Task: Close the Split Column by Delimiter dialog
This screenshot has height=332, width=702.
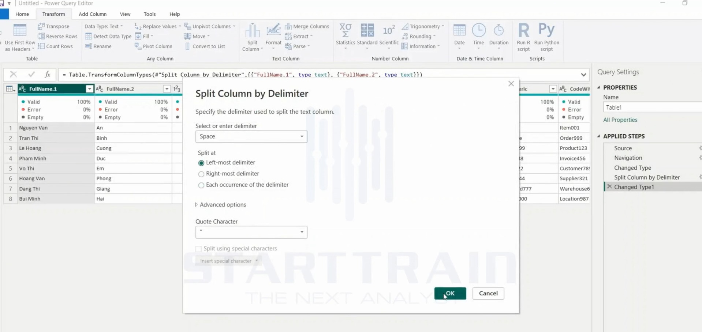Action: 511,84
